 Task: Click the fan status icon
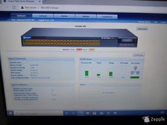tap(135, 70)
